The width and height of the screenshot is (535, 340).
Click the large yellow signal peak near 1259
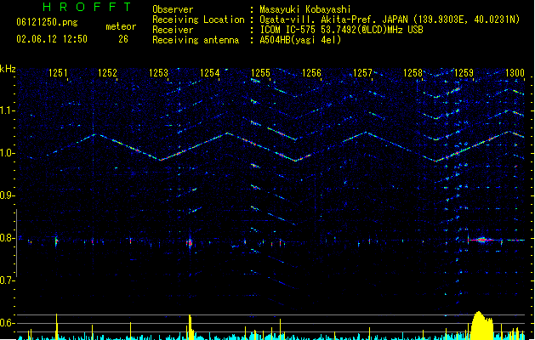point(481,326)
